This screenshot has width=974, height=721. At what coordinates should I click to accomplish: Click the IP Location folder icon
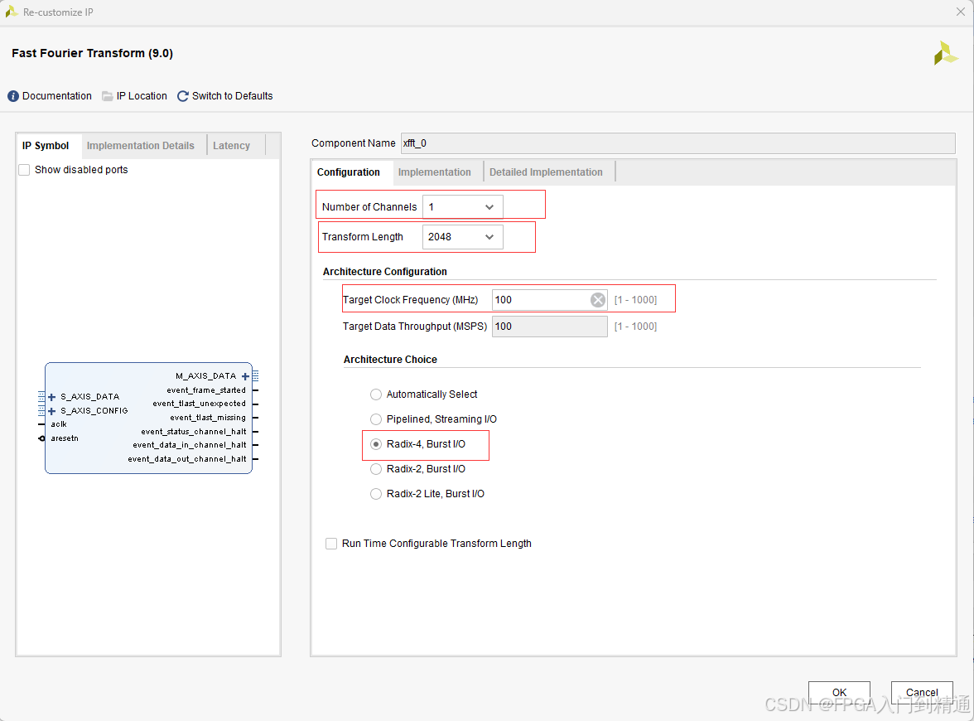tap(108, 96)
